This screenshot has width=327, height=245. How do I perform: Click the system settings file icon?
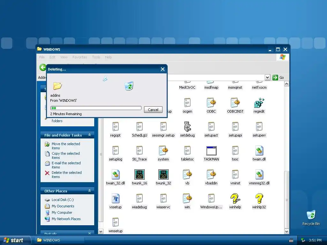163,151
